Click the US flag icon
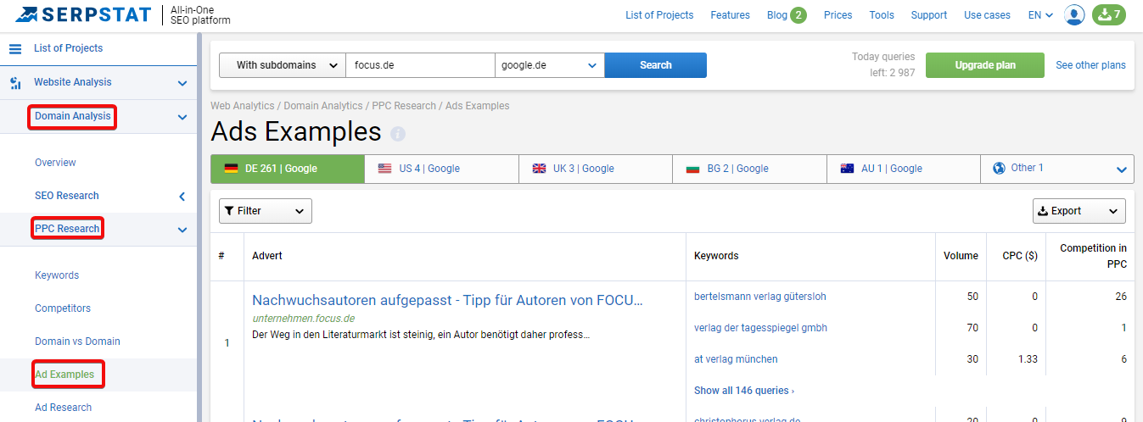The image size is (1143, 422). click(384, 169)
